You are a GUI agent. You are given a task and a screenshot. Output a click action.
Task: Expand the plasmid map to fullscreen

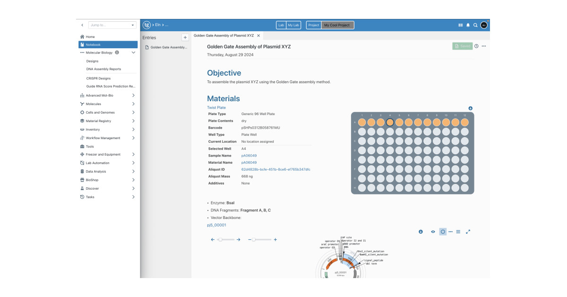[x=468, y=231]
